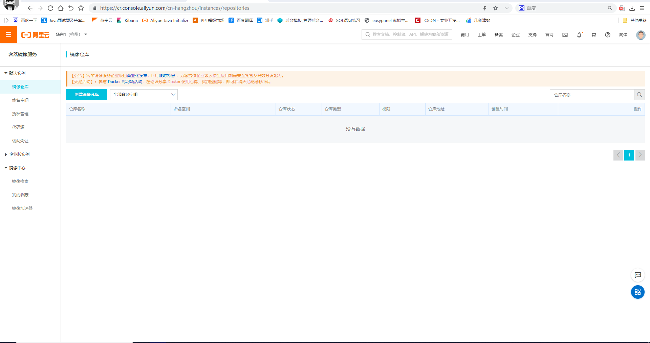This screenshot has height=343, width=650.
Task: Click the repository search magnifier icon
Action: 639,95
